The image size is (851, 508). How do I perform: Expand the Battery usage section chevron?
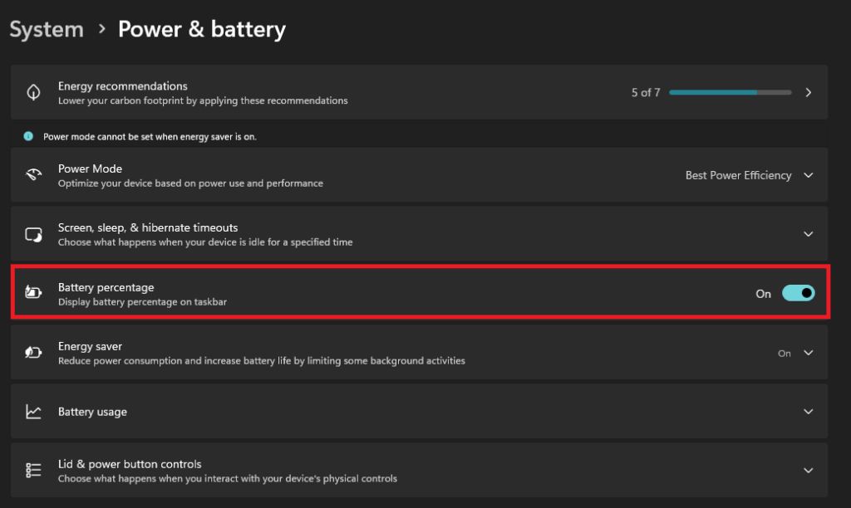coord(808,412)
